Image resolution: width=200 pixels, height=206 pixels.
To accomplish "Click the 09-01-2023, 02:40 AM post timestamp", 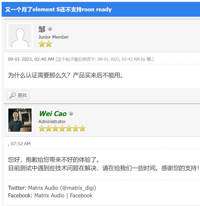I will pos(31,59).
